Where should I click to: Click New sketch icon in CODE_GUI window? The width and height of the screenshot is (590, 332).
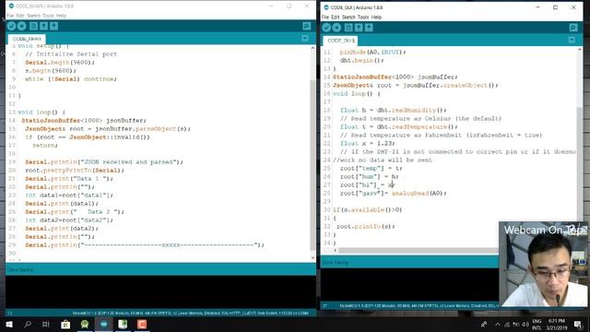click(348, 28)
